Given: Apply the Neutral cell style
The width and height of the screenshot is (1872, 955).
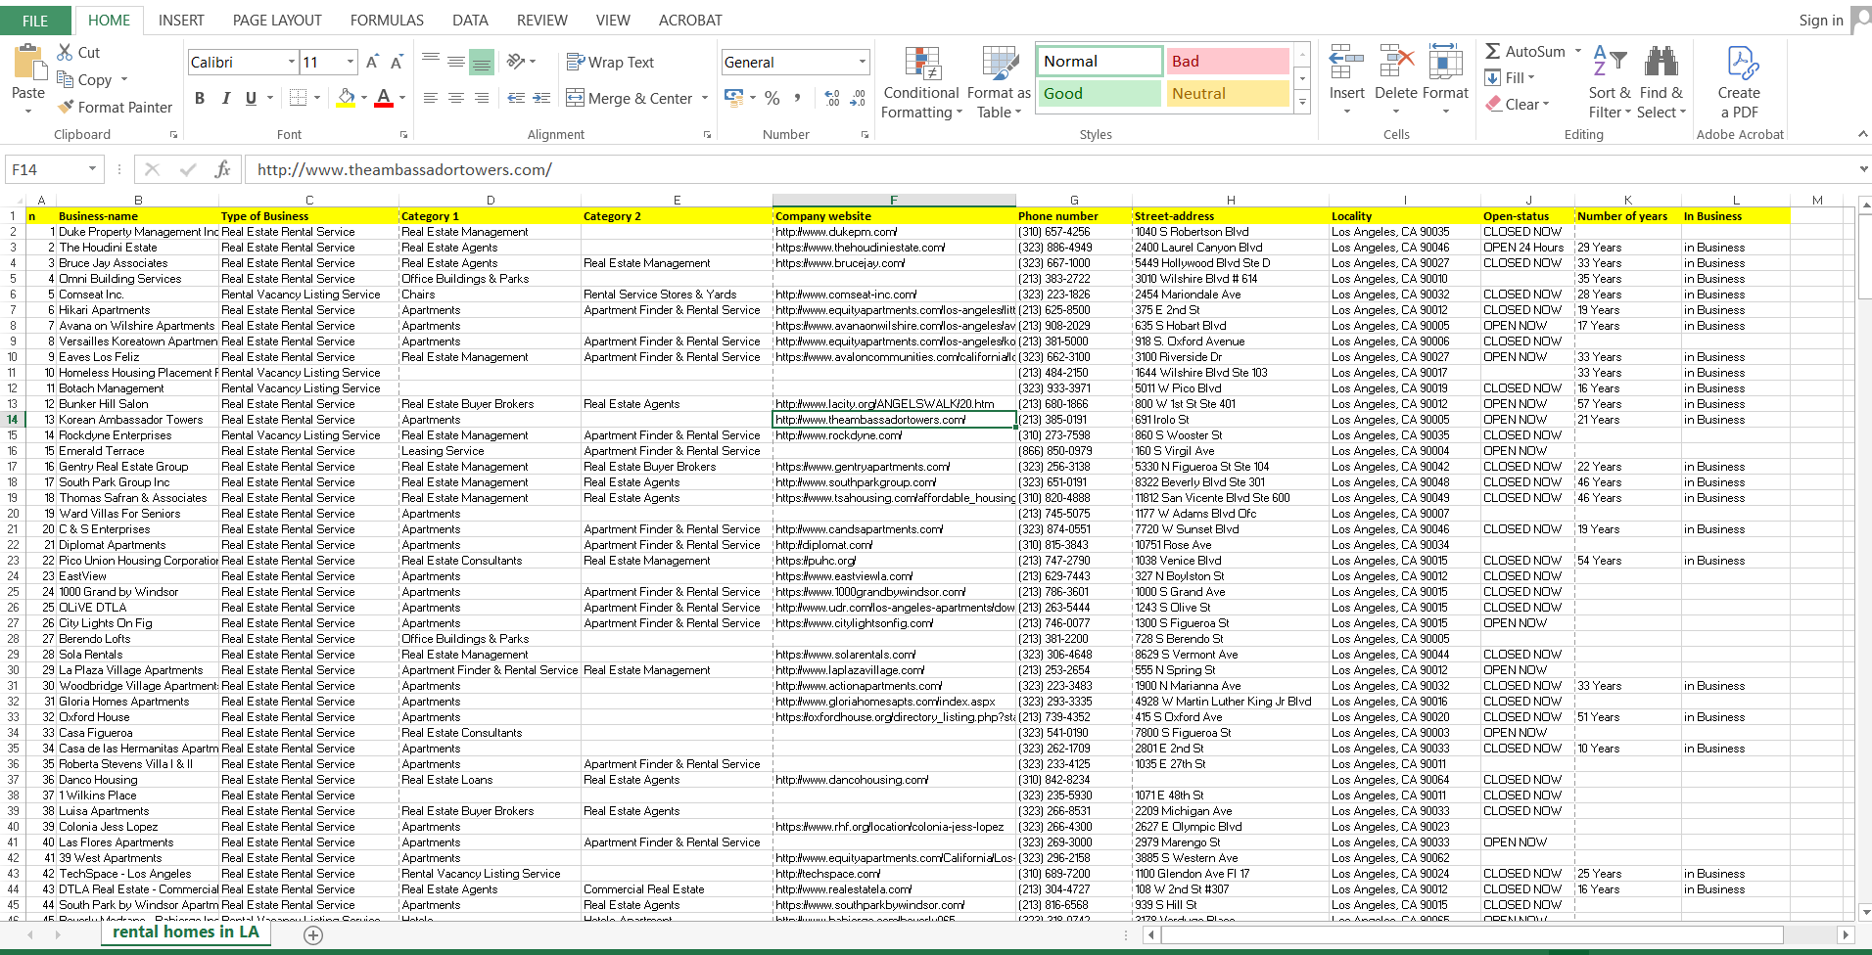Looking at the screenshot, I should (x=1228, y=93).
